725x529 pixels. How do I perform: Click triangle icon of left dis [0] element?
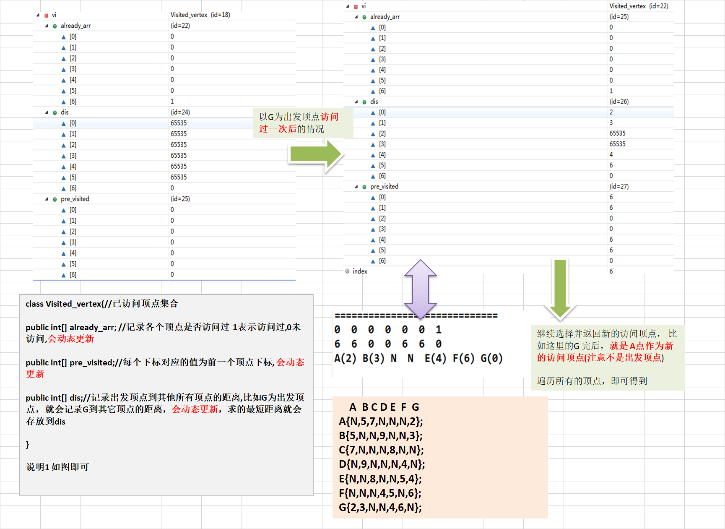pos(64,124)
